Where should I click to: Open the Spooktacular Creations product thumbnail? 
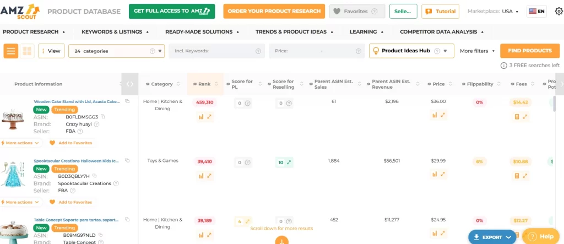point(12,174)
